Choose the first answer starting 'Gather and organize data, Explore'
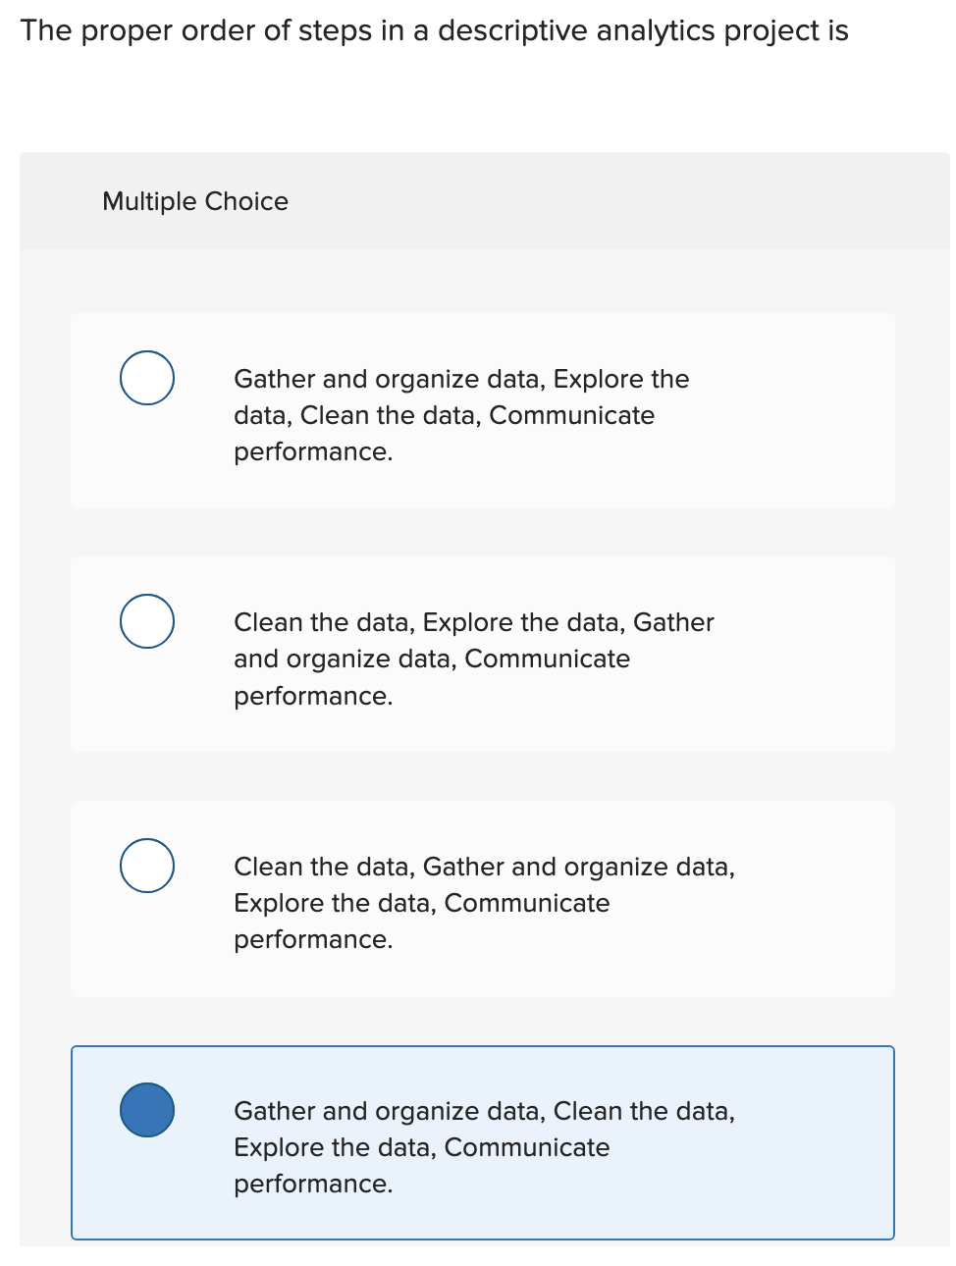The width and height of the screenshot is (956, 1266). point(461,415)
